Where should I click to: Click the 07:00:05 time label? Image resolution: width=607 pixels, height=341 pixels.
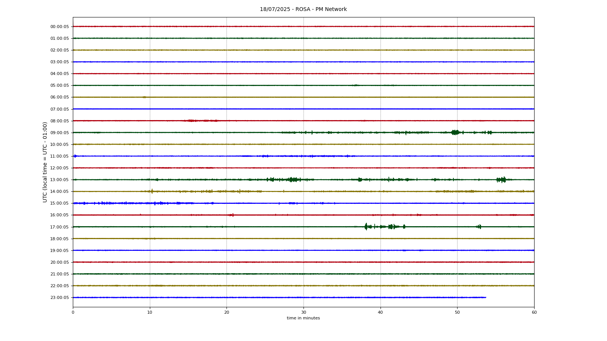[60, 109]
